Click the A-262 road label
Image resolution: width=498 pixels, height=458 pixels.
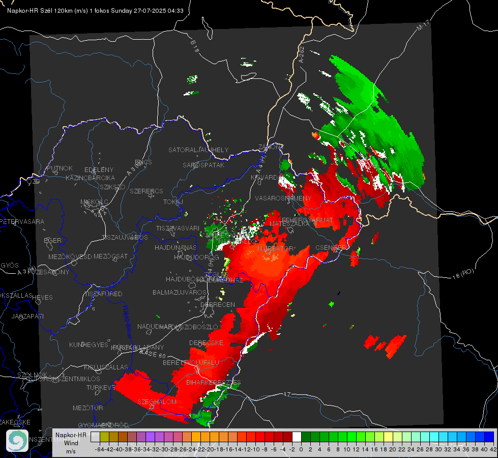(302, 54)
